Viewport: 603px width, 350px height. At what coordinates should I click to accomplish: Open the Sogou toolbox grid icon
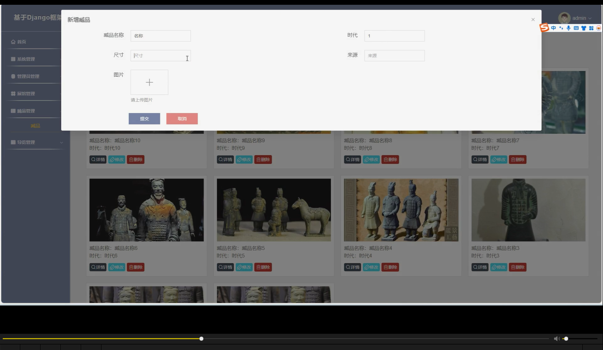(591, 28)
